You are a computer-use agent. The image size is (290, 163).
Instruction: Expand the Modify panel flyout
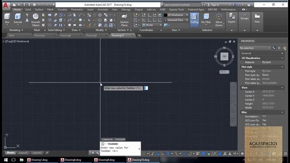[101, 30]
